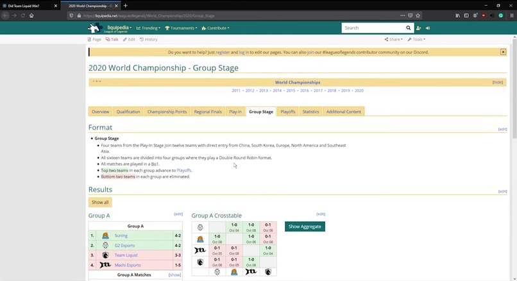Switch to the Championship Points tab

click(167, 112)
